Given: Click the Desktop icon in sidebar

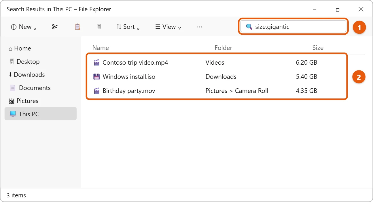Looking at the screenshot, I should click(12, 61).
